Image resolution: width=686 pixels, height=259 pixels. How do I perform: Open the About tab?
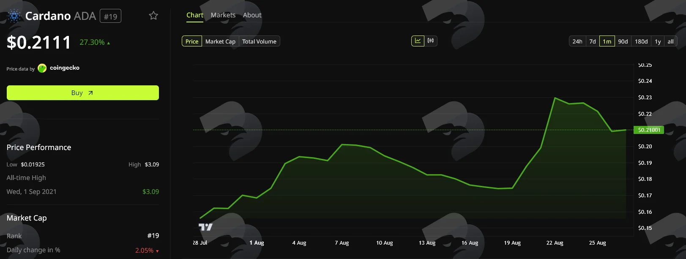252,15
